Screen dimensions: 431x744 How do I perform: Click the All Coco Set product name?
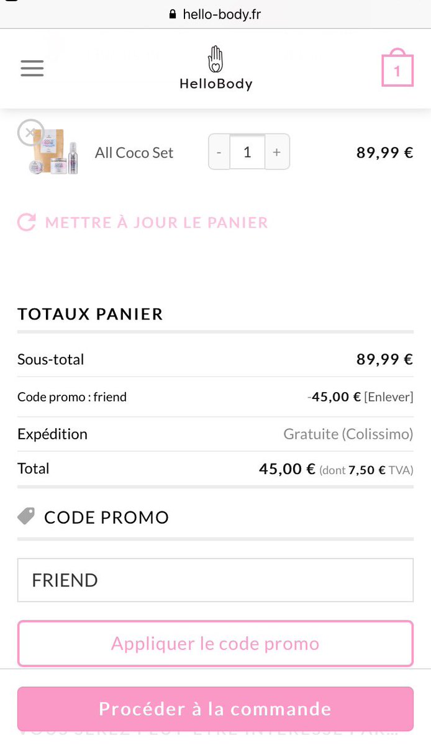[134, 152]
